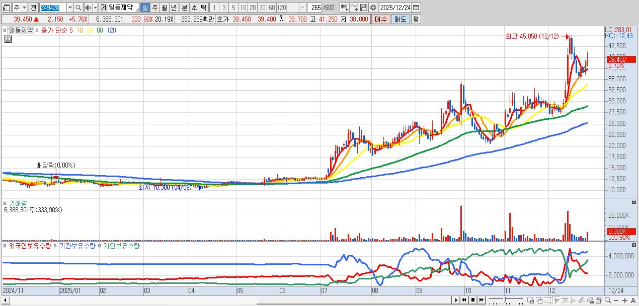
Task: Choose the 1 interval preset
Action: click(214, 8)
